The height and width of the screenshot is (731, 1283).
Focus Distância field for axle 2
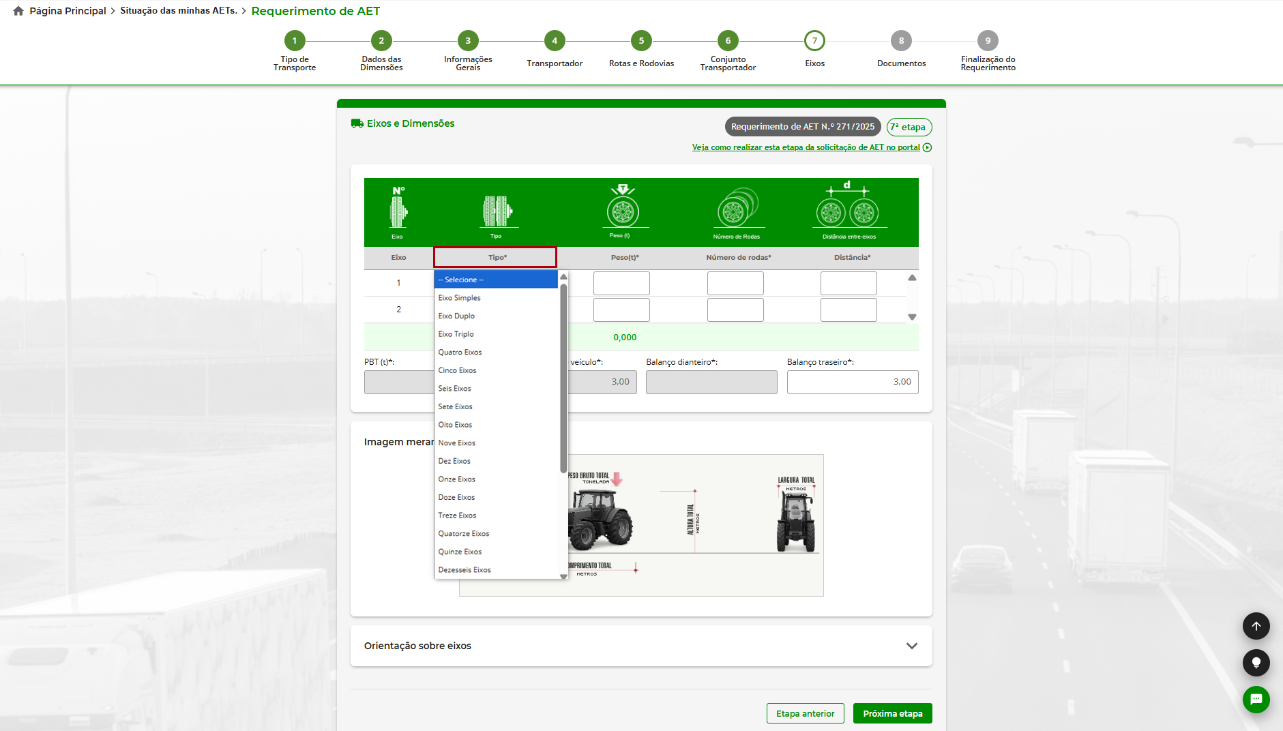point(849,310)
